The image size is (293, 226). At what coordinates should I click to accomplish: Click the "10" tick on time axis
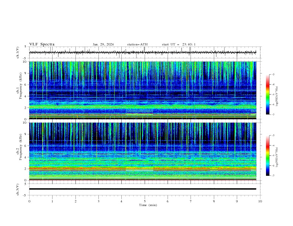(x=260, y=201)
